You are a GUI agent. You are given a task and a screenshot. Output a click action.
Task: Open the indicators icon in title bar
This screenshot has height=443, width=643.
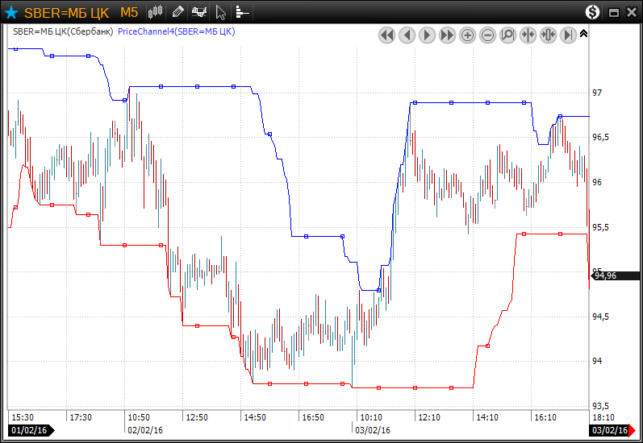click(198, 12)
